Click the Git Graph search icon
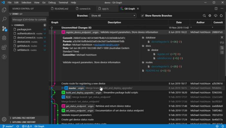 204,16
